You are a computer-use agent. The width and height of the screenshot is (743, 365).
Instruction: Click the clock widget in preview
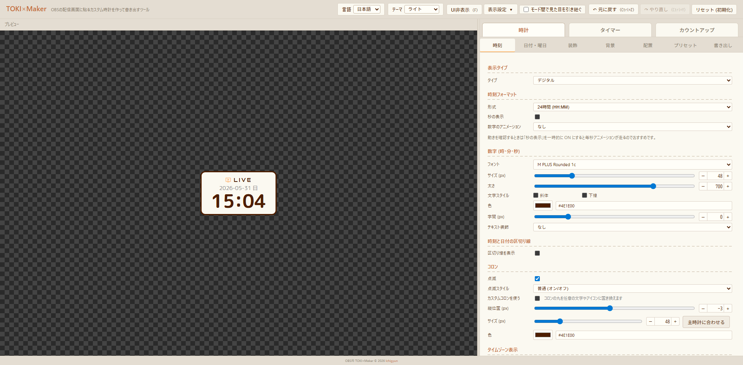[x=238, y=193]
